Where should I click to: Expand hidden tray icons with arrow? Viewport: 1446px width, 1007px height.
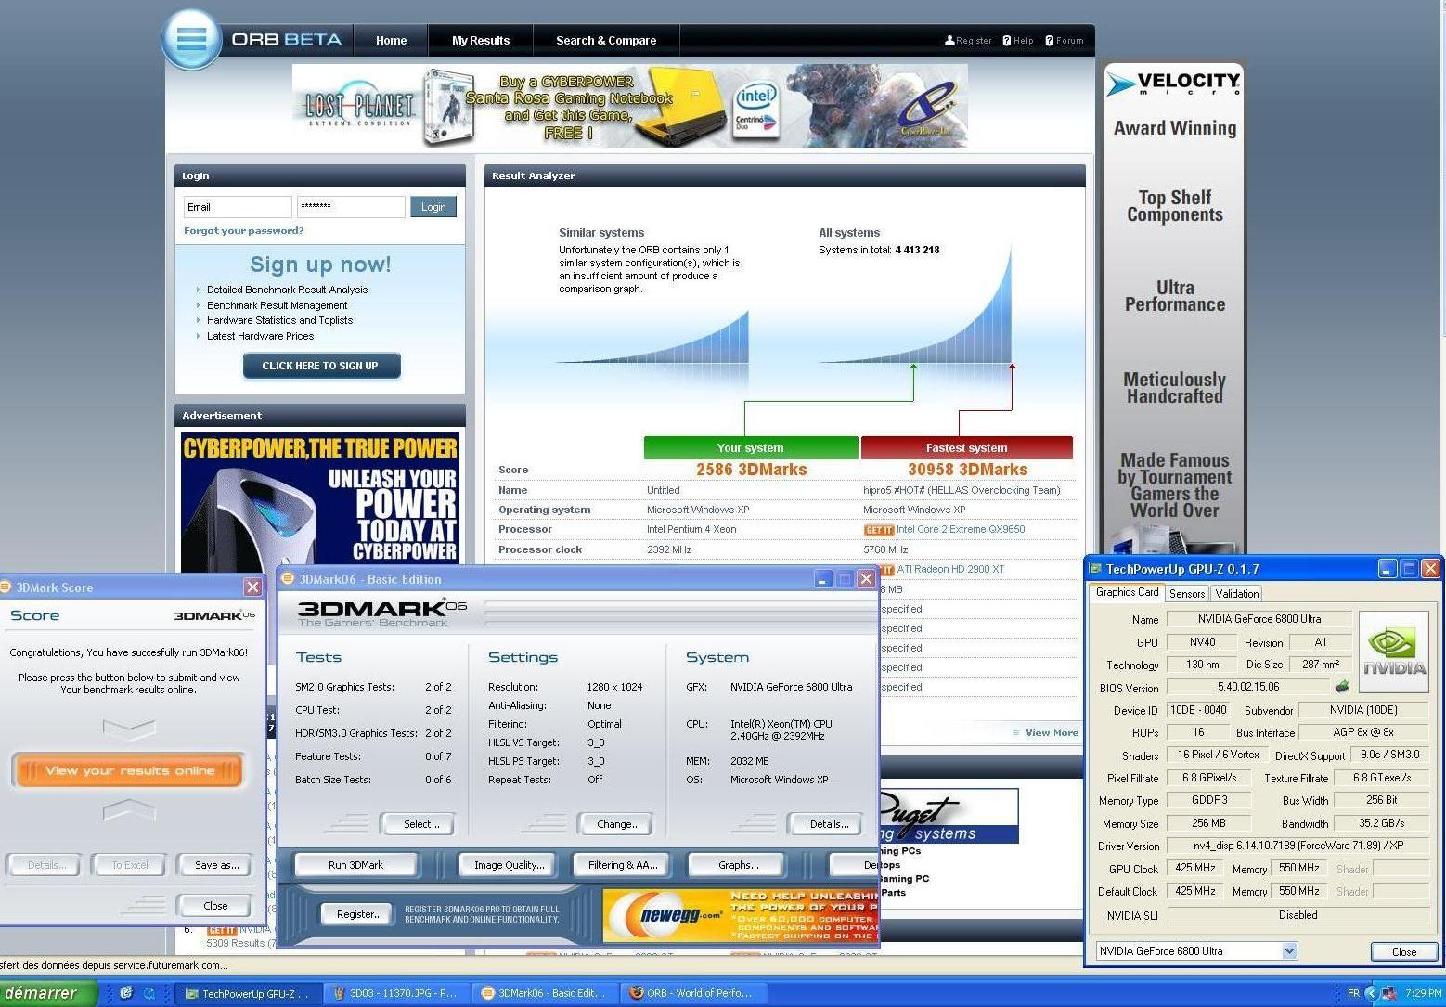click(1371, 993)
